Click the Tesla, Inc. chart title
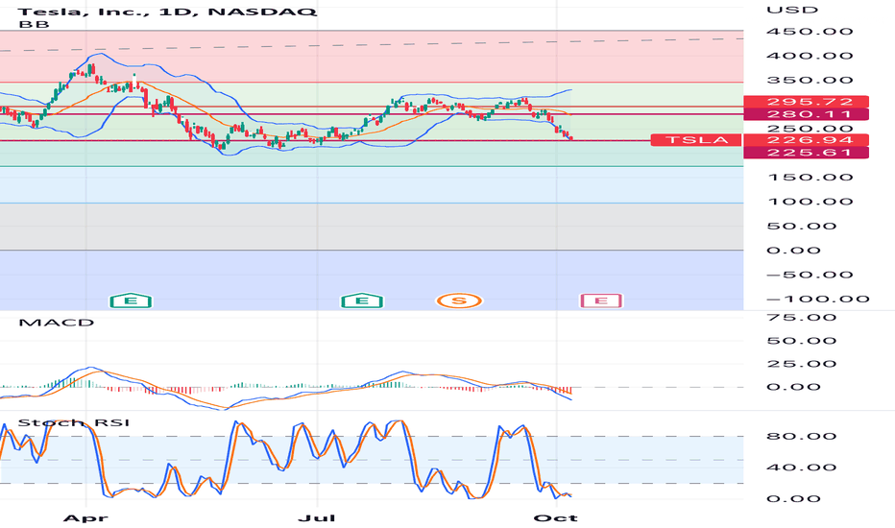Viewport: 895px width, 528px height. tap(168, 12)
